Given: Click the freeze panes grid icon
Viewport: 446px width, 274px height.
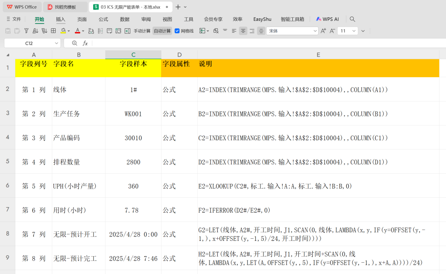Looking at the screenshot, I should (x=202, y=31).
